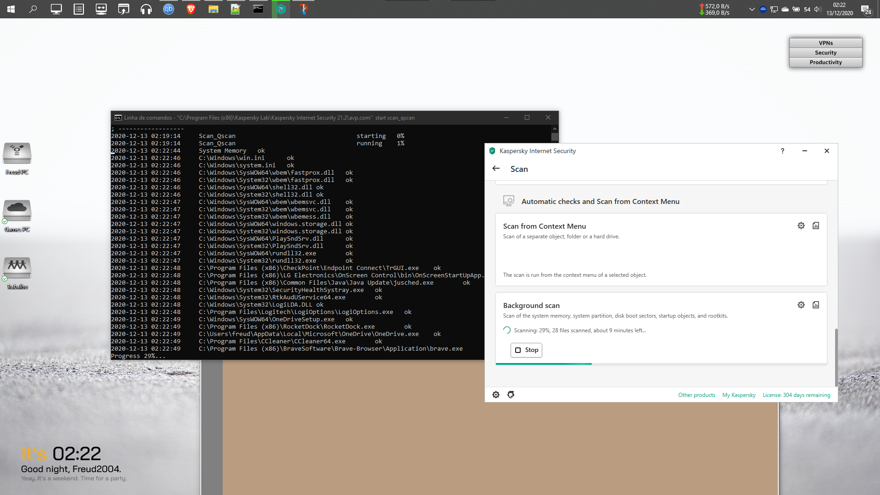880x495 pixels.
Task: Click Kaspersky help question mark icon
Action: [x=782, y=151]
